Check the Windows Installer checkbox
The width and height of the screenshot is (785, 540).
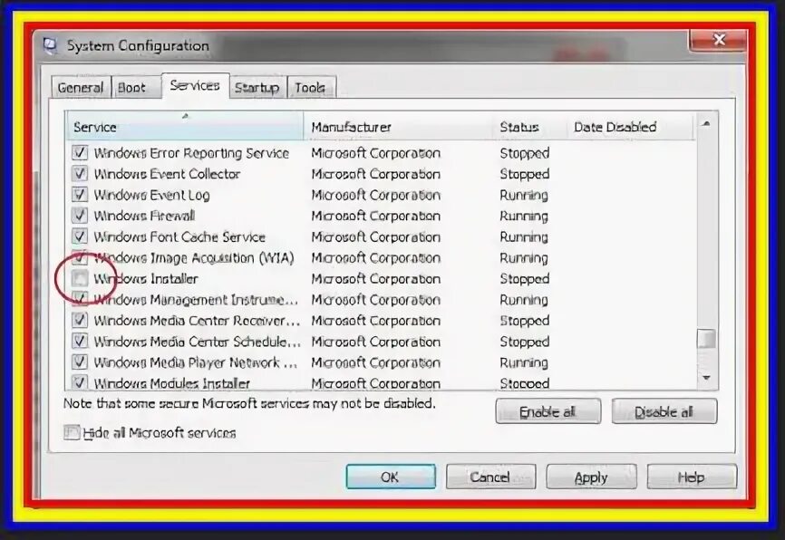(x=80, y=278)
